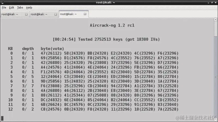
Task: Click value 'C8(24576)' in KB row 12
Action: [x=51, y=109]
